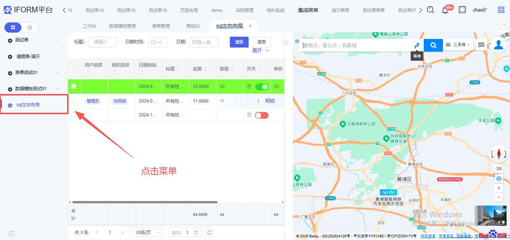The height and width of the screenshot is (240, 510).
Task: Open notifications bell with 99+ badge
Action: [x=445, y=10]
